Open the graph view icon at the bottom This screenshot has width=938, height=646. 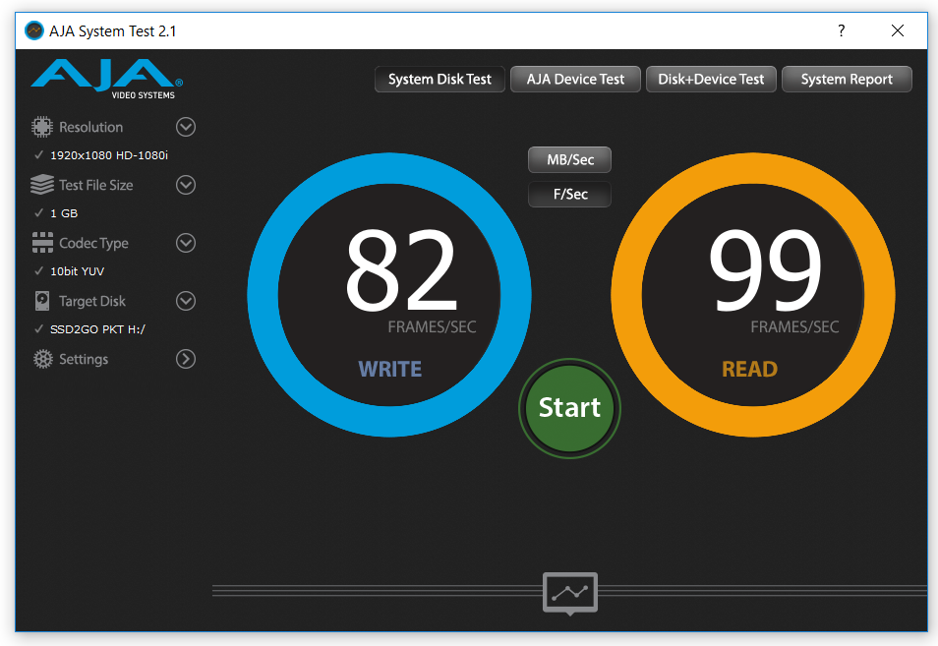(570, 593)
